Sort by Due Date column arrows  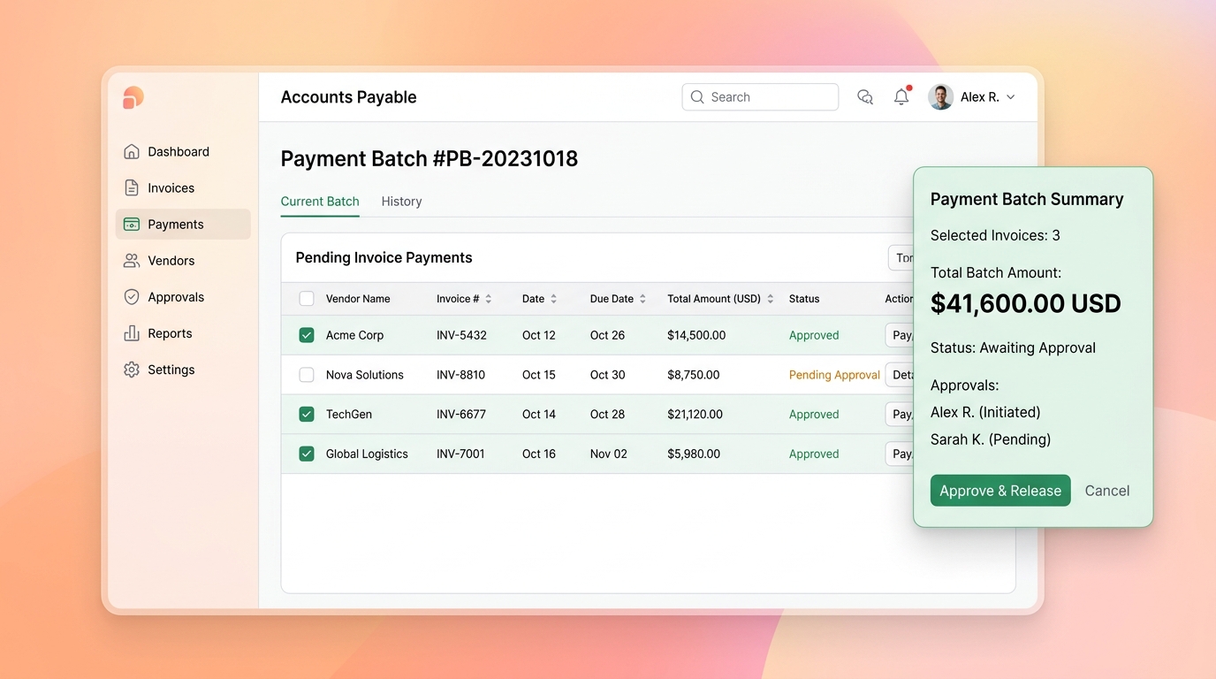point(642,299)
